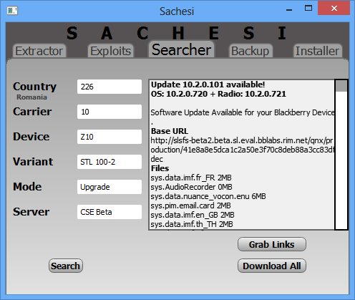The height and width of the screenshot is (300, 355).
Task: Click the Download All button
Action: tap(272, 266)
